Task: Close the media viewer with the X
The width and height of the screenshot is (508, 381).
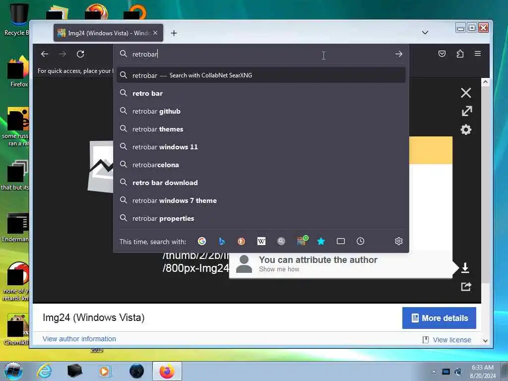Action: click(x=466, y=93)
